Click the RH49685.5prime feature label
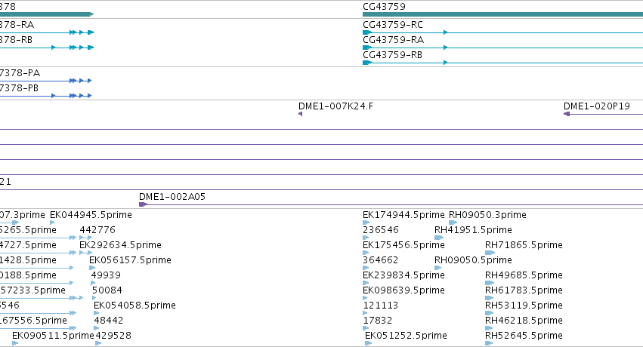Image resolution: width=643 pixels, height=347 pixels. tap(524, 275)
